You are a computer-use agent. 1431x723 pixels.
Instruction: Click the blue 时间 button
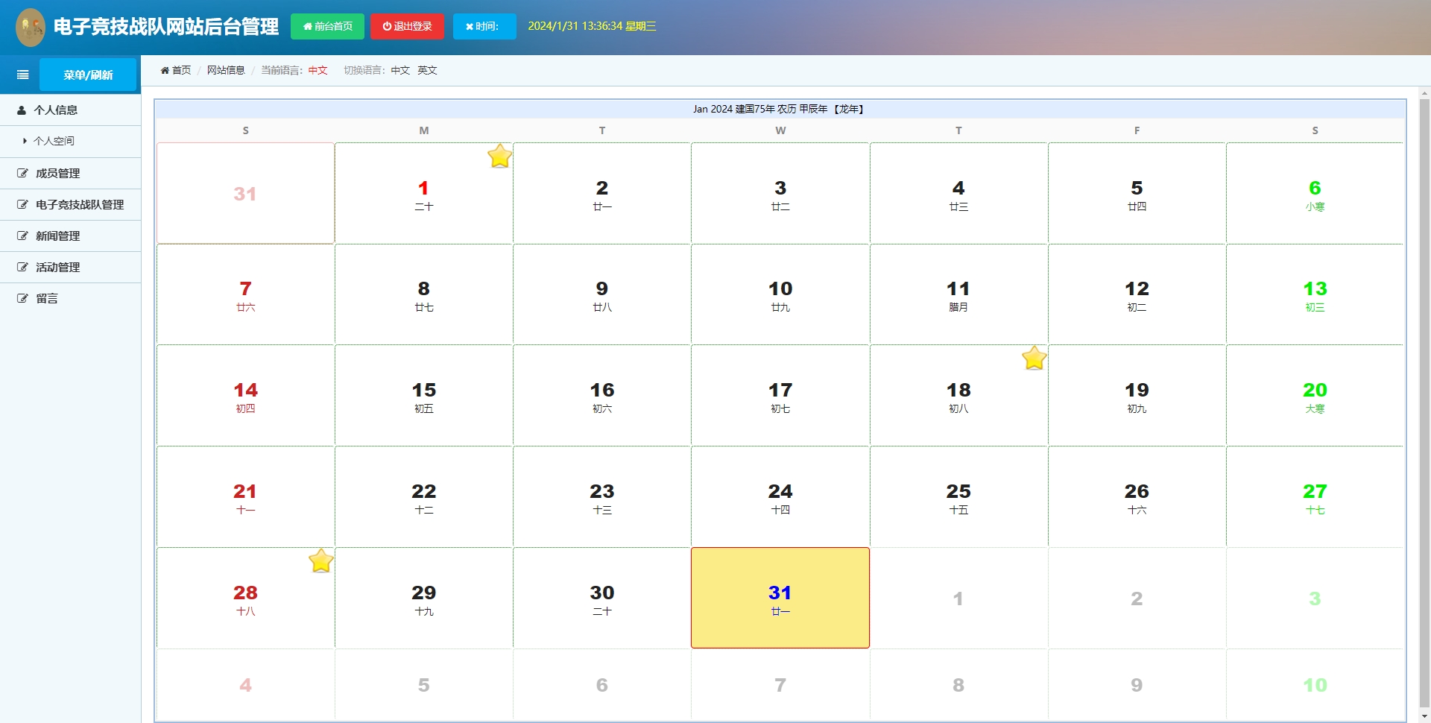pyautogui.click(x=484, y=26)
